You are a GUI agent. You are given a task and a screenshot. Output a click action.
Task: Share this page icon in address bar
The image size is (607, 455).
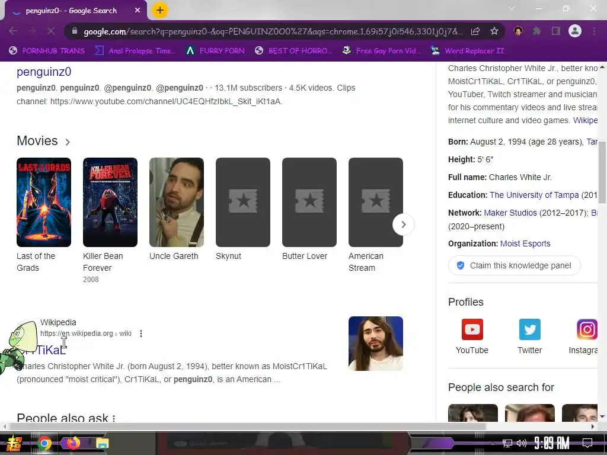[475, 31]
